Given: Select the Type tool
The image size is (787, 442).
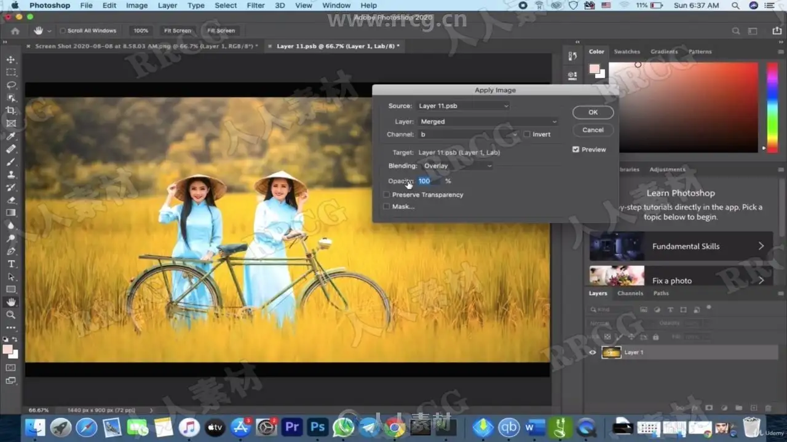Looking at the screenshot, I should [11, 264].
